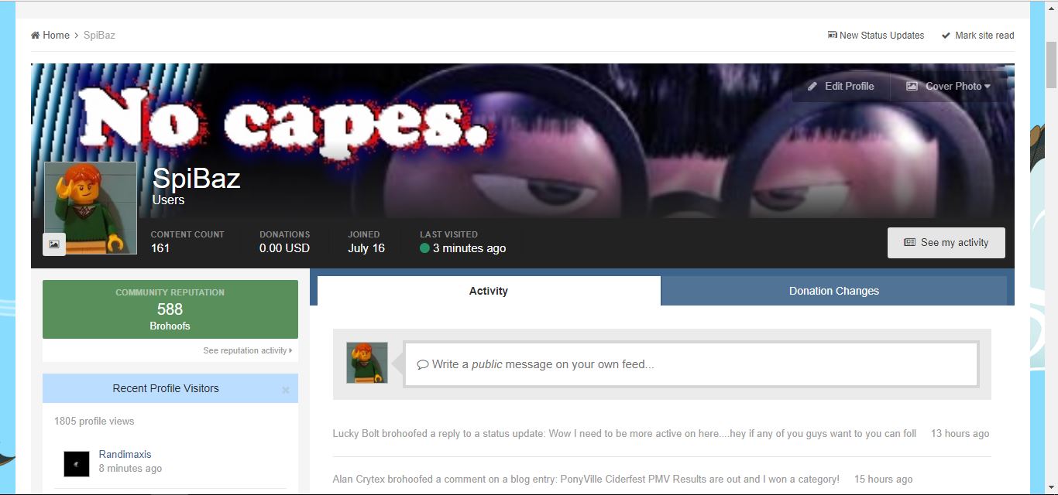Click the Community Reputation 588 Brohoofs box
Screen dimensions: 1058x495
(x=170, y=309)
